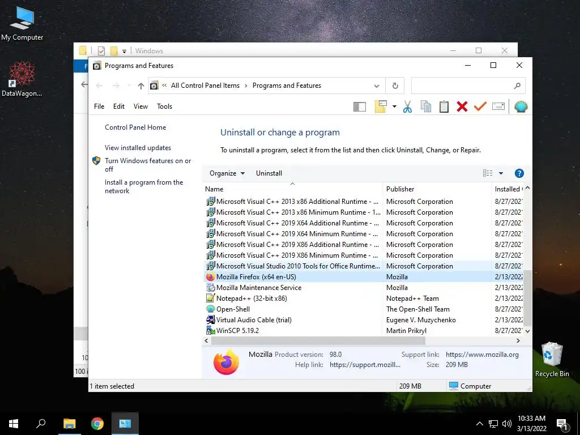Sort by the Publisher column header
This screenshot has width=580, height=435.
pos(437,189)
